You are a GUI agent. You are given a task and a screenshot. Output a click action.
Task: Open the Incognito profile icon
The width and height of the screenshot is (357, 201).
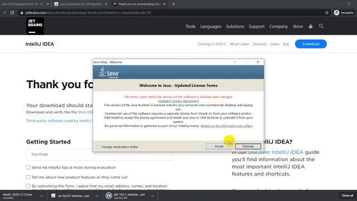(336, 13)
